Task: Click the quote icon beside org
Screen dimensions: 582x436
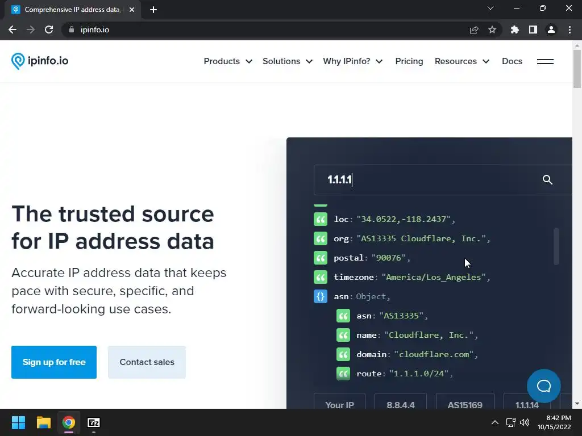Action: tap(321, 238)
